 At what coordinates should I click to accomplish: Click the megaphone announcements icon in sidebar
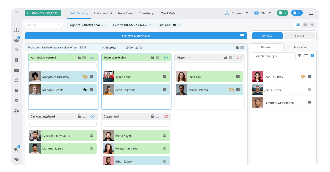coord(16,149)
